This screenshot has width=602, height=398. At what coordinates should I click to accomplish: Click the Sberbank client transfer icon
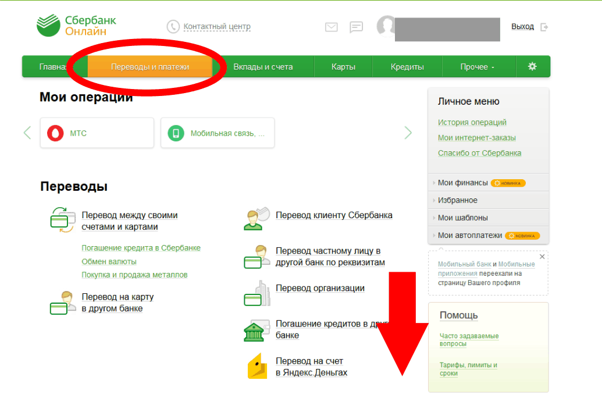tap(257, 219)
